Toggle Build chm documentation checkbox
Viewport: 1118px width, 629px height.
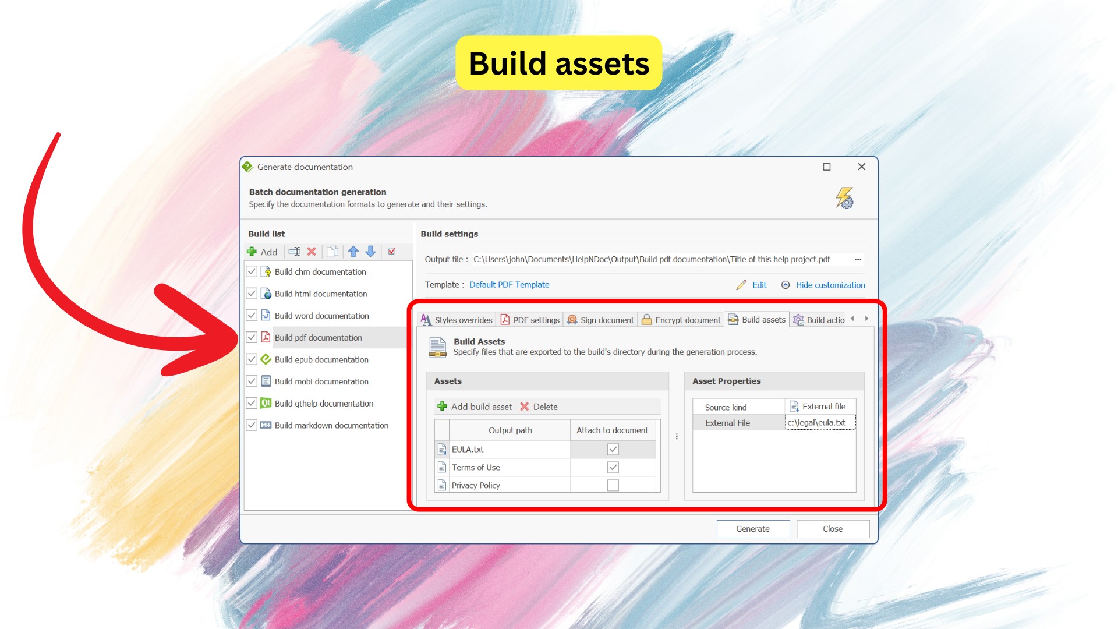click(252, 272)
